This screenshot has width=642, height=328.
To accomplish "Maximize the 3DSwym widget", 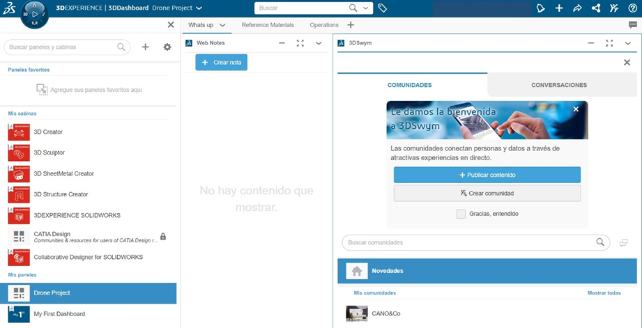I will [609, 43].
